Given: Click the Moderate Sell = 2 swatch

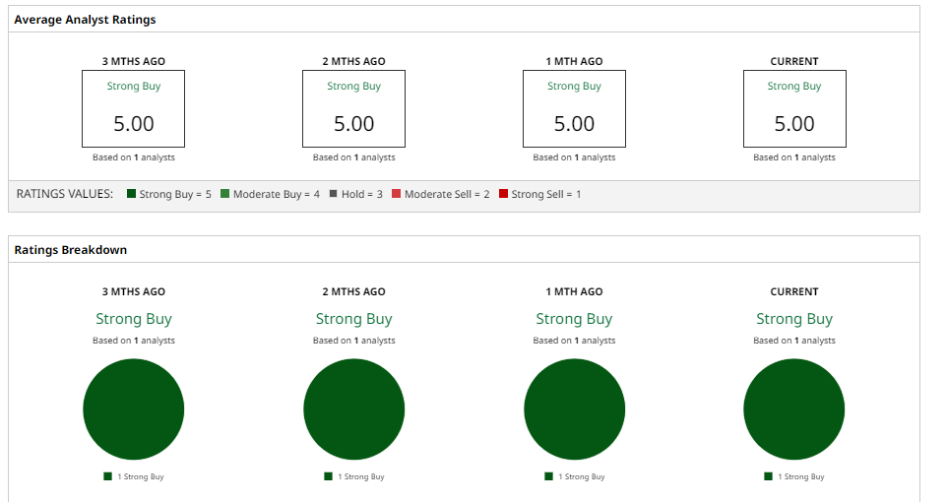Looking at the screenshot, I should point(396,194).
